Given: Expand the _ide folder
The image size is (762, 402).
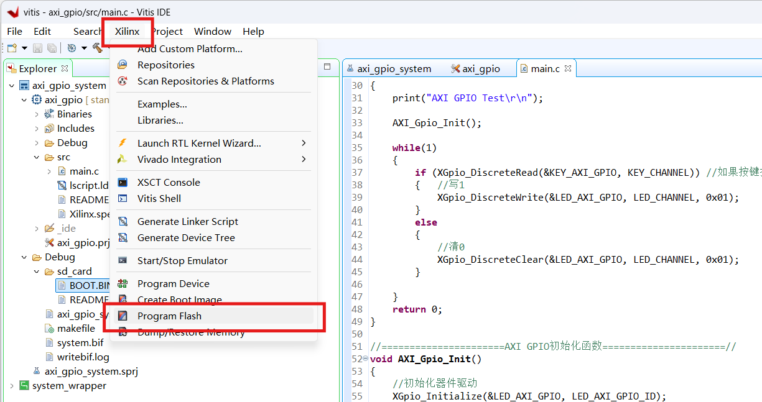Looking at the screenshot, I should pyautogui.click(x=37, y=229).
